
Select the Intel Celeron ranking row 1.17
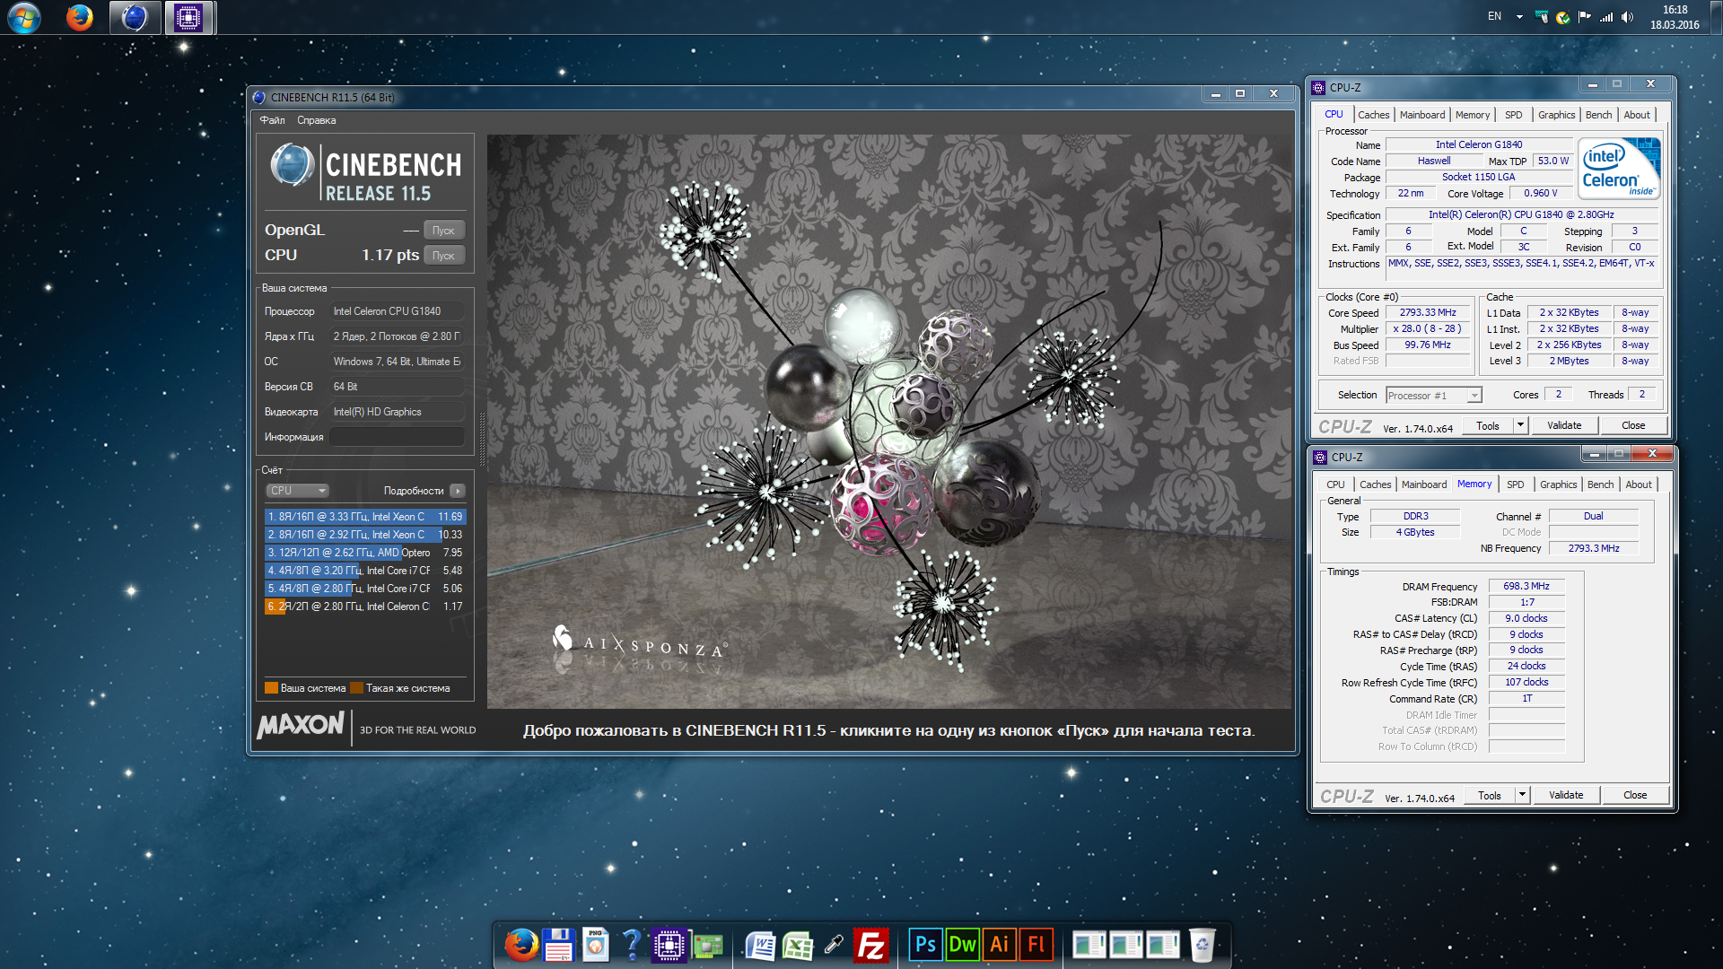click(364, 607)
